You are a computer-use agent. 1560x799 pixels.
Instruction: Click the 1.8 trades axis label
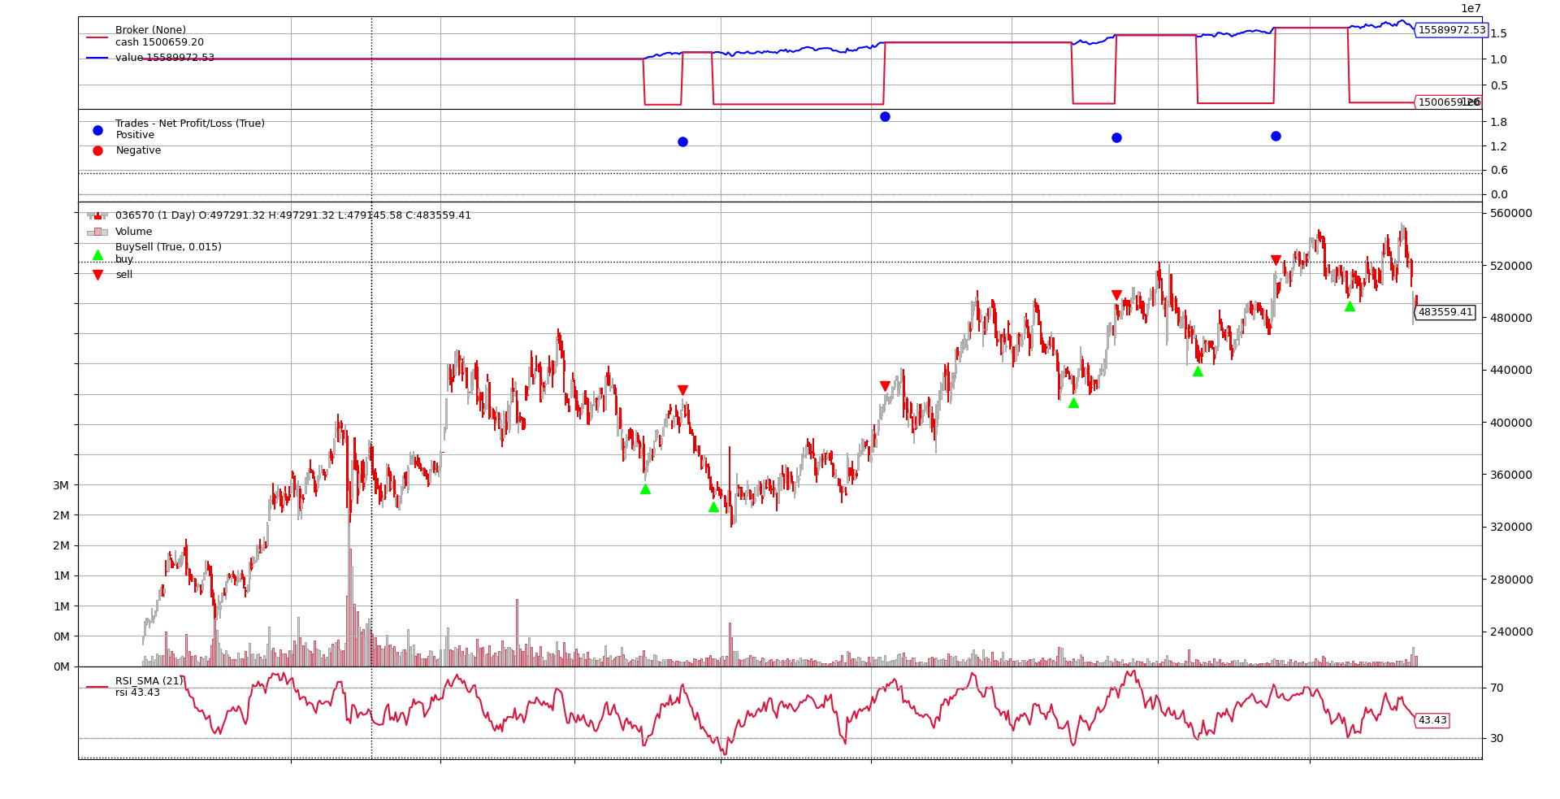[1499, 122]
